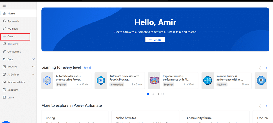Screen dimensions: 273x123
Task: Click the Robotic Process card icon
Action: click(x=100, y=81)
